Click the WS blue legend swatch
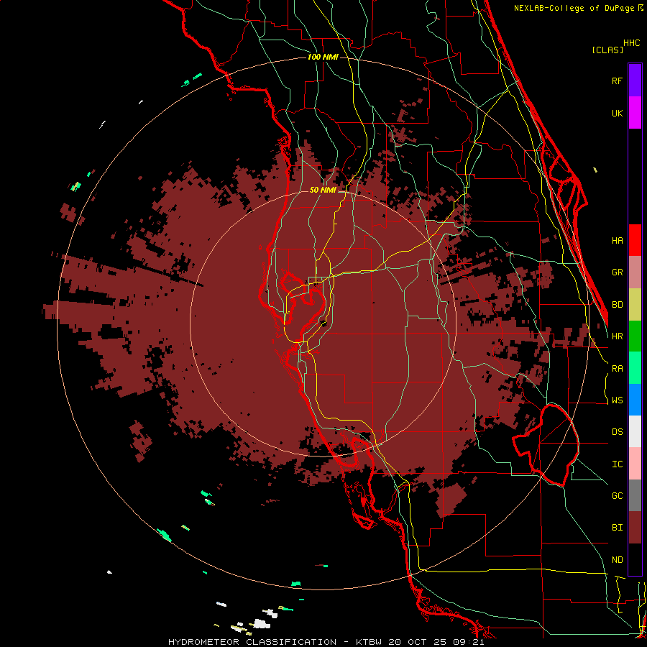This screenshot has height=647, width=647. pyautogui.click(x=635, y=400)
